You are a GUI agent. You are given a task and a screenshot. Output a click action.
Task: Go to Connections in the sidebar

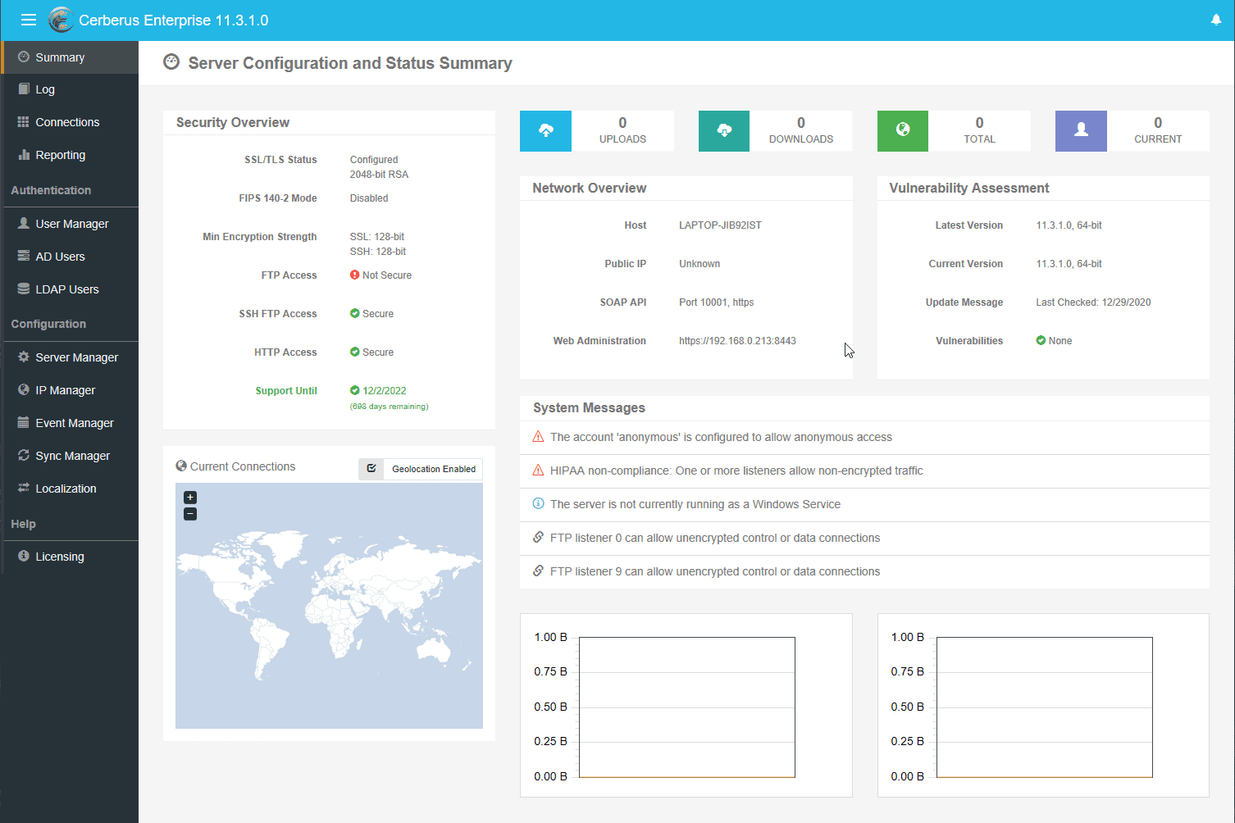coord(67,122)
